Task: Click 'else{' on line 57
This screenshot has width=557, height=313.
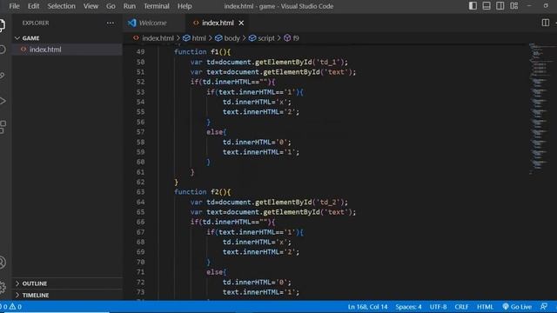Action: tap(217, 132)
